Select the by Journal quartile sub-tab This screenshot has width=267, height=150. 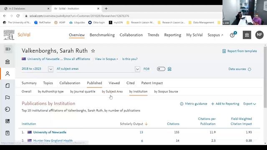(x=83, y=92)
